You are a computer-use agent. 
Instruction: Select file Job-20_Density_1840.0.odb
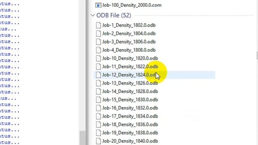pos(130,141)
